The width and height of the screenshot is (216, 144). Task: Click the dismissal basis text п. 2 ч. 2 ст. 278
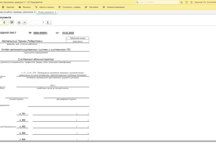click(53, 74)
